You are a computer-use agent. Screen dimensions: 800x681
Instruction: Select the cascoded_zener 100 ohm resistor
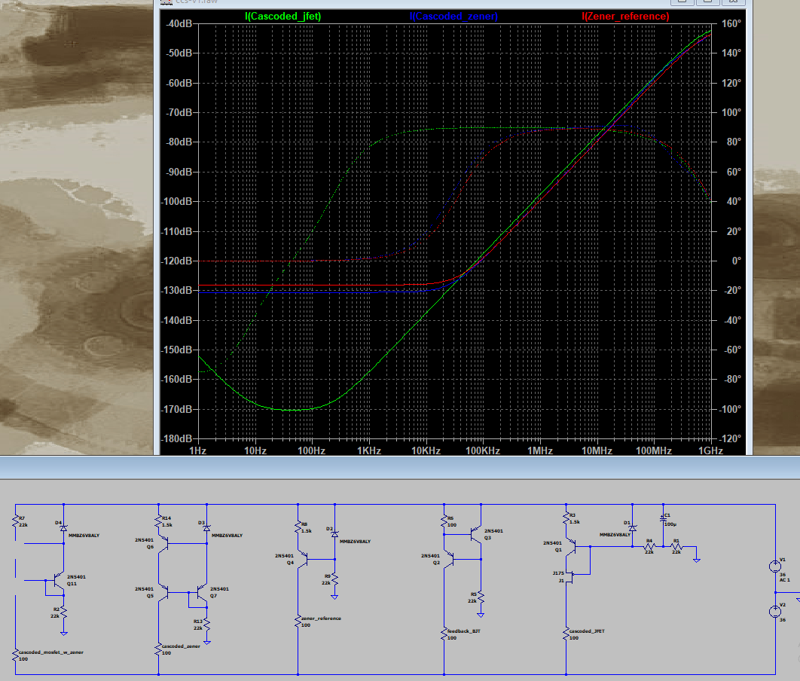click(159, 649)
